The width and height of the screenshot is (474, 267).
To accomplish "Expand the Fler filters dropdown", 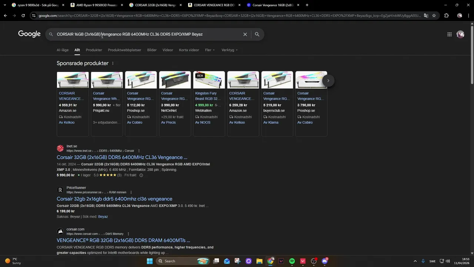I will (210, 50).
